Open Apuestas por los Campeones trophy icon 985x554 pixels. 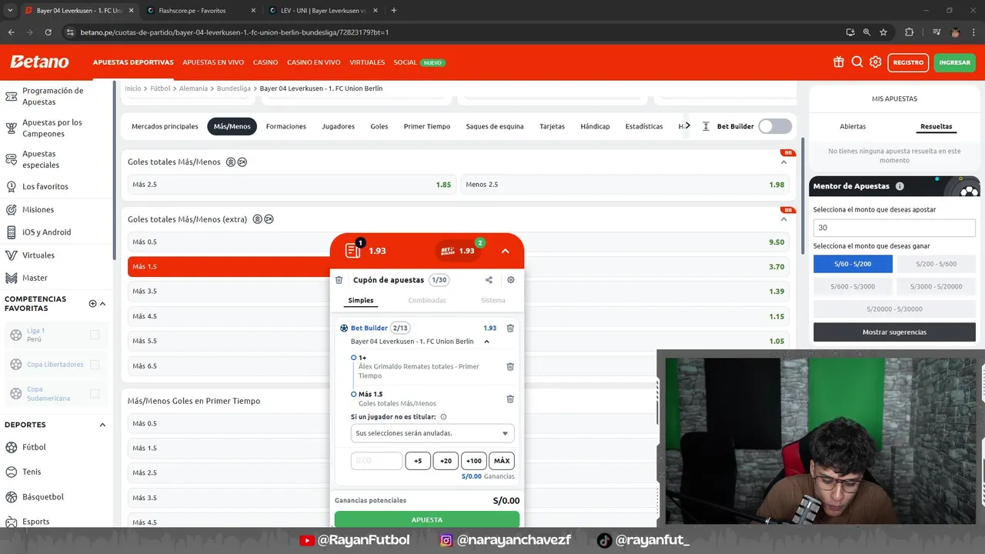tap(12, 128)
